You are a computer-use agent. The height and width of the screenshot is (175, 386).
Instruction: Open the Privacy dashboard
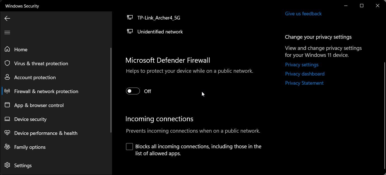305,74
